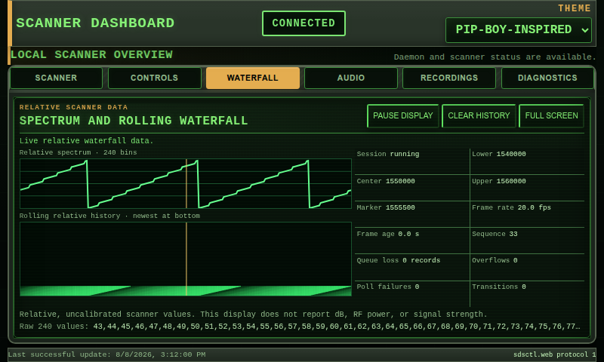Viewport: 604px width, 362px height.
Task: Click 'Rolling relative history · newest at bottom' label
Action: pyautogui.click(x=109, y=216)
